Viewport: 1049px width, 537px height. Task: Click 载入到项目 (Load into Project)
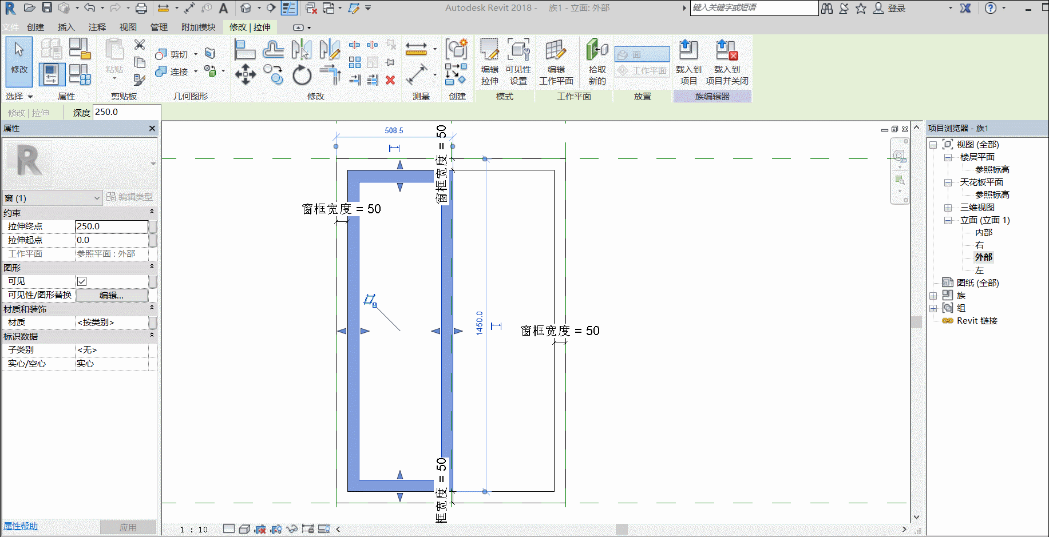pos(688,62)
